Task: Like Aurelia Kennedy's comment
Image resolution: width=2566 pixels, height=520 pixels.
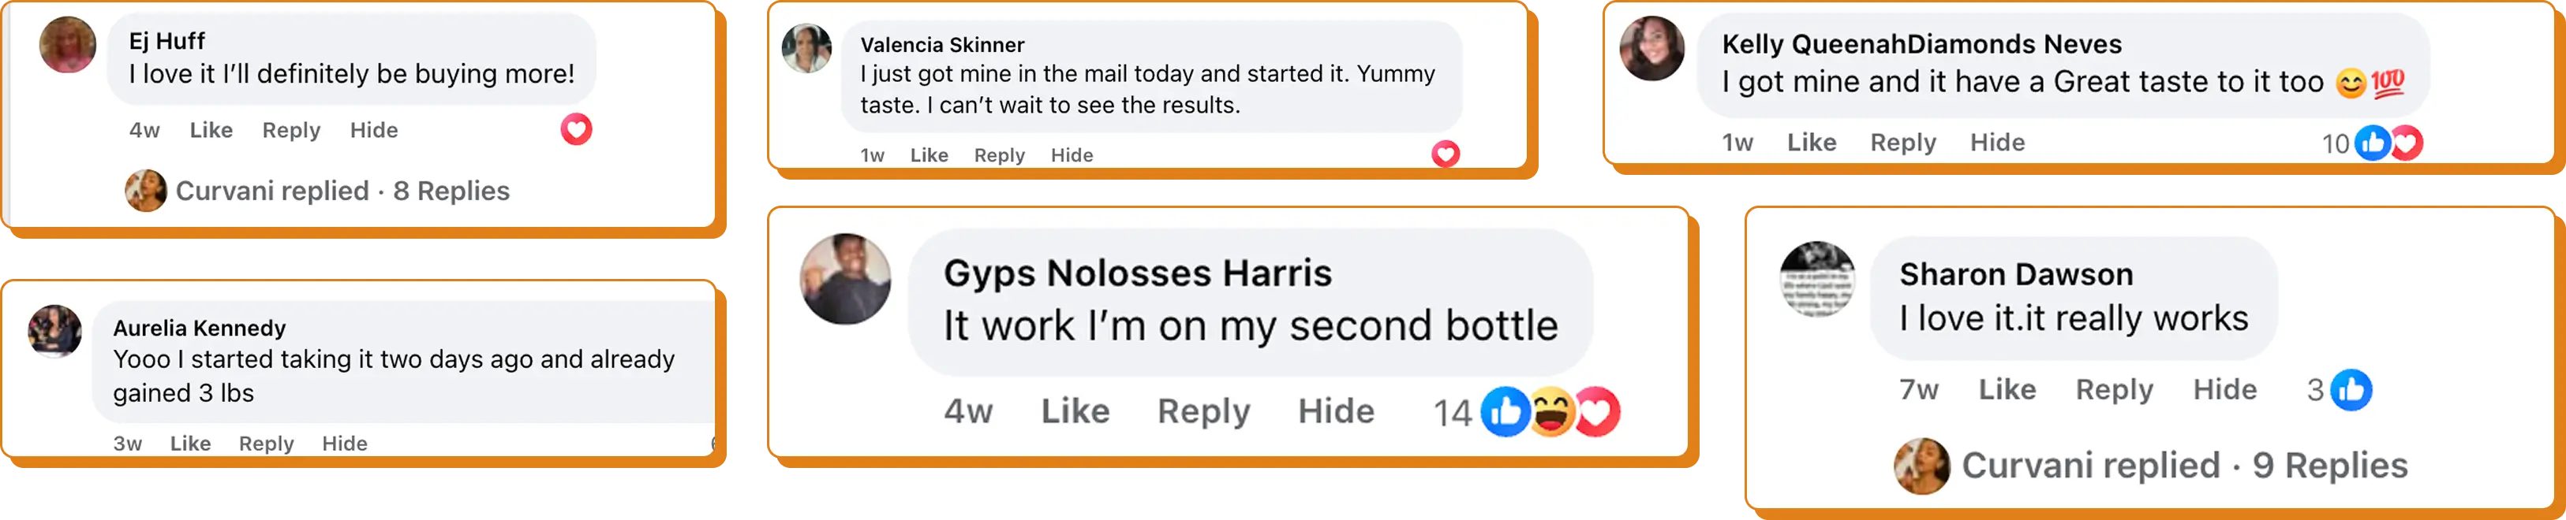Action: point(189,444)
